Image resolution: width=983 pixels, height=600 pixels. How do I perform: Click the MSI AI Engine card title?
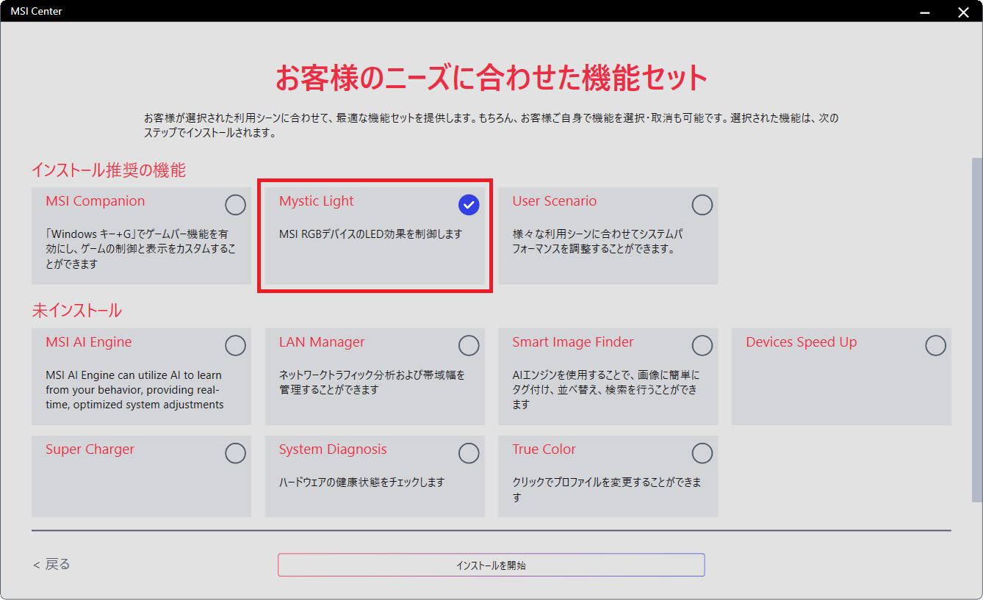click(x=89, y=342)
